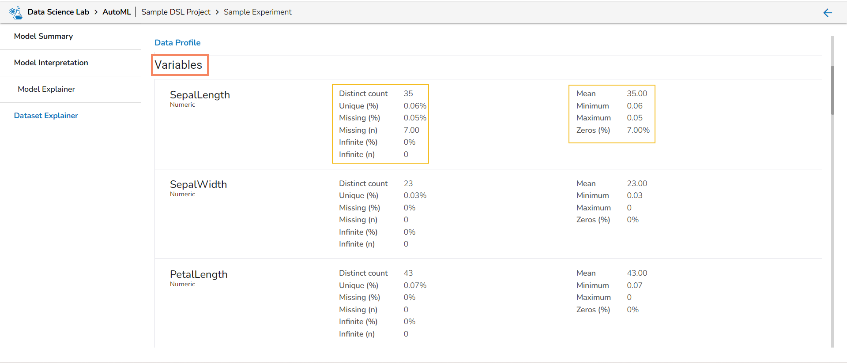Image resolution: width=847 pixels, height=363 pixels.
Task: Click the back arrow icon
Action: [x=828, y=13]
